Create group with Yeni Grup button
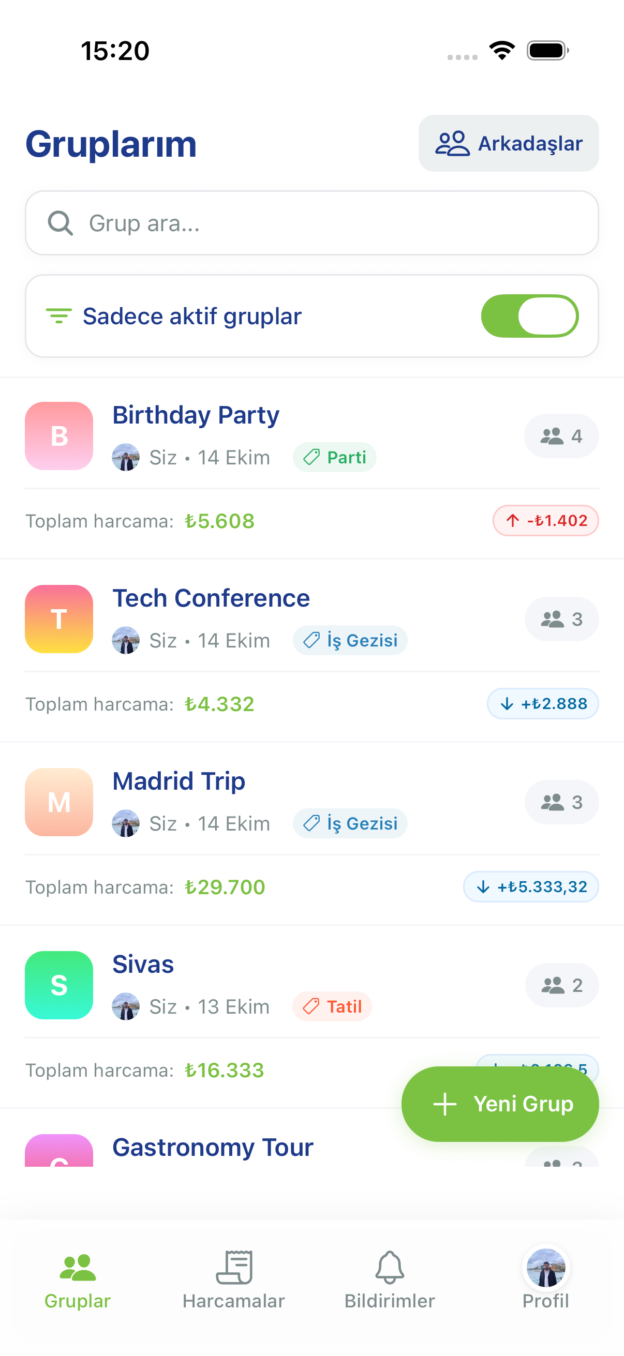The height and width of the screenshot is (1356, 624). point(500,1104)
